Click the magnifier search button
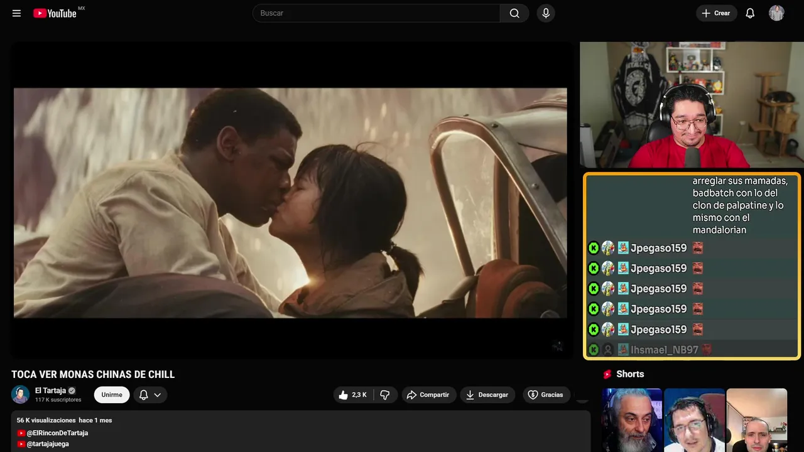Image resolution: width=804 pixels, height=452 pixels. pyautogui.click(x=514, y=13)
